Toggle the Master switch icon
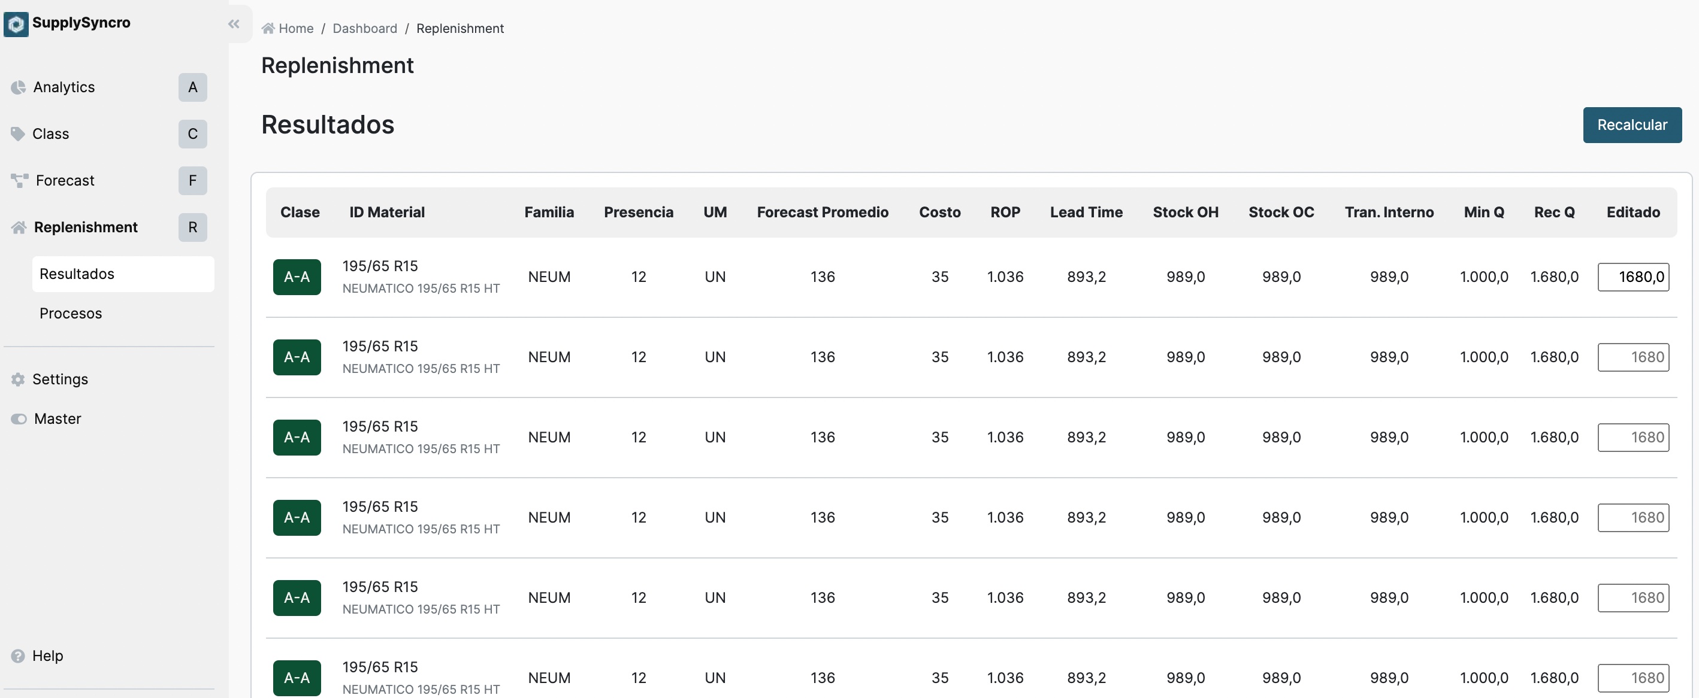 pyautogui.click(x=19, y=419)
